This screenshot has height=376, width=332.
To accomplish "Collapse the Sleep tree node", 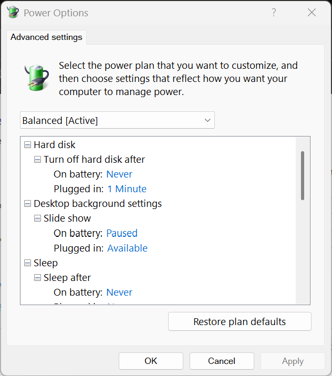I will (x=27, y=263).
